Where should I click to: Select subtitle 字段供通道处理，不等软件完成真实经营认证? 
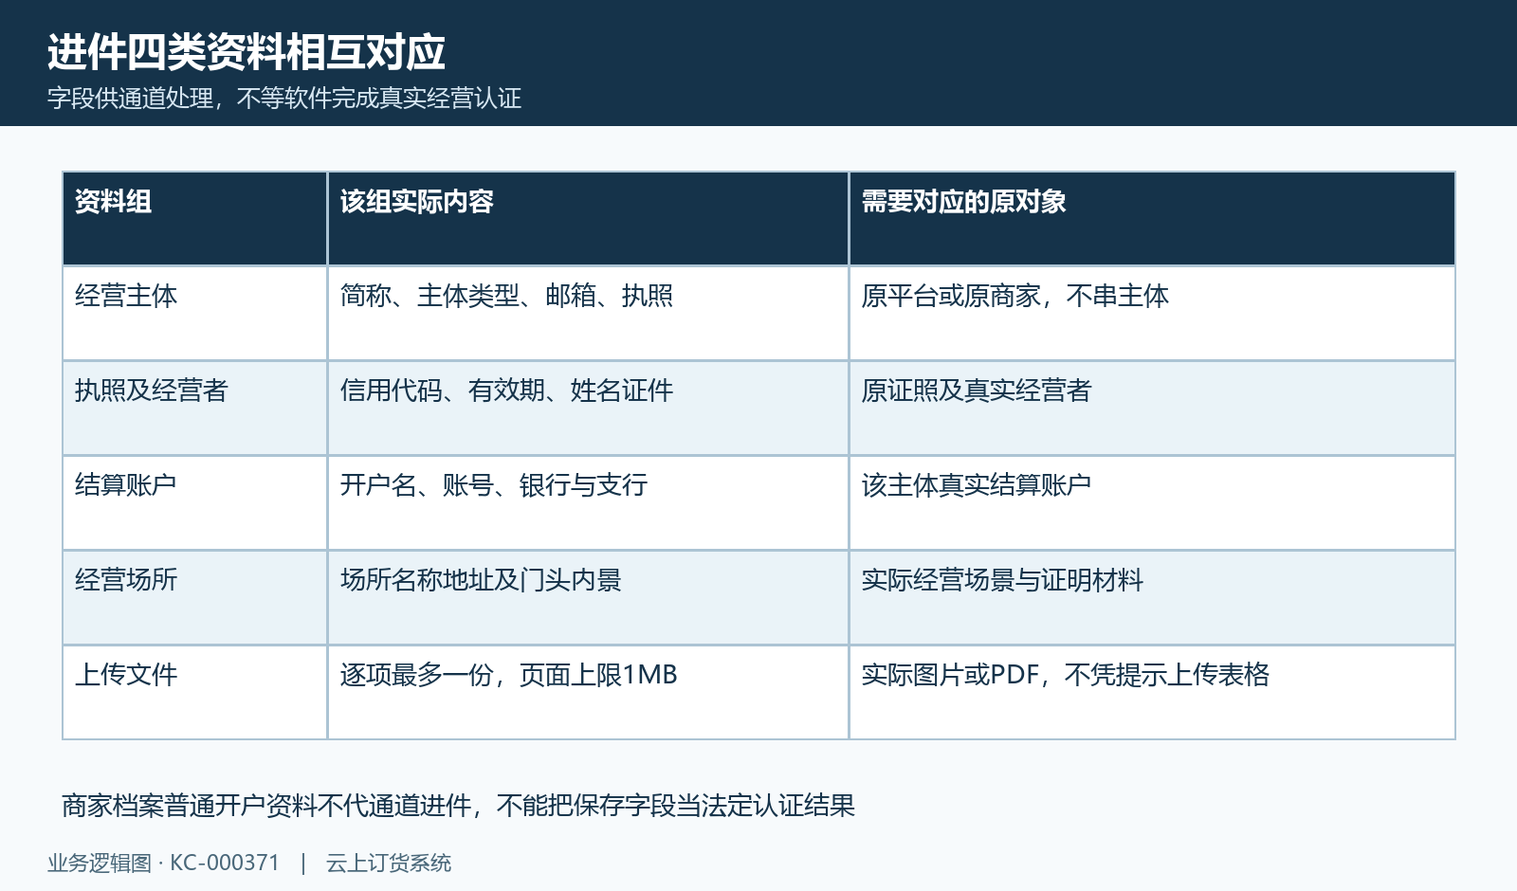pyautogui.click(x=284, y=99)
